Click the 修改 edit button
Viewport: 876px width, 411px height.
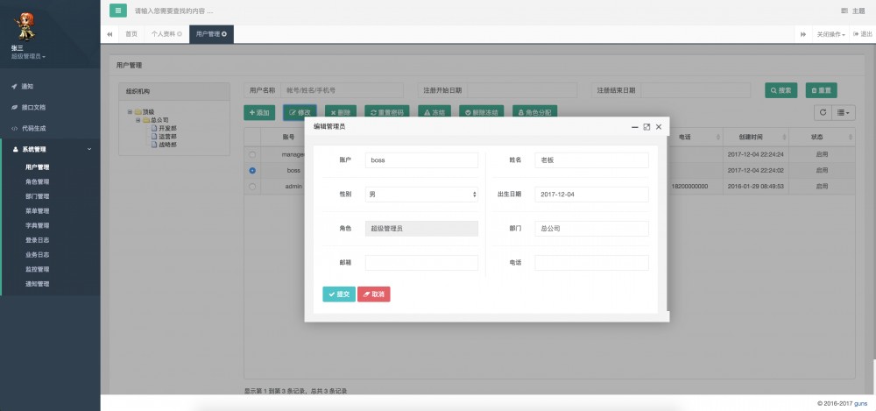[x=300, y=112]
